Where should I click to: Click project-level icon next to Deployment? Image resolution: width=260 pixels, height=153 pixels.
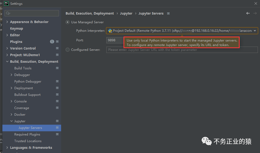click(x=57, y=88)
